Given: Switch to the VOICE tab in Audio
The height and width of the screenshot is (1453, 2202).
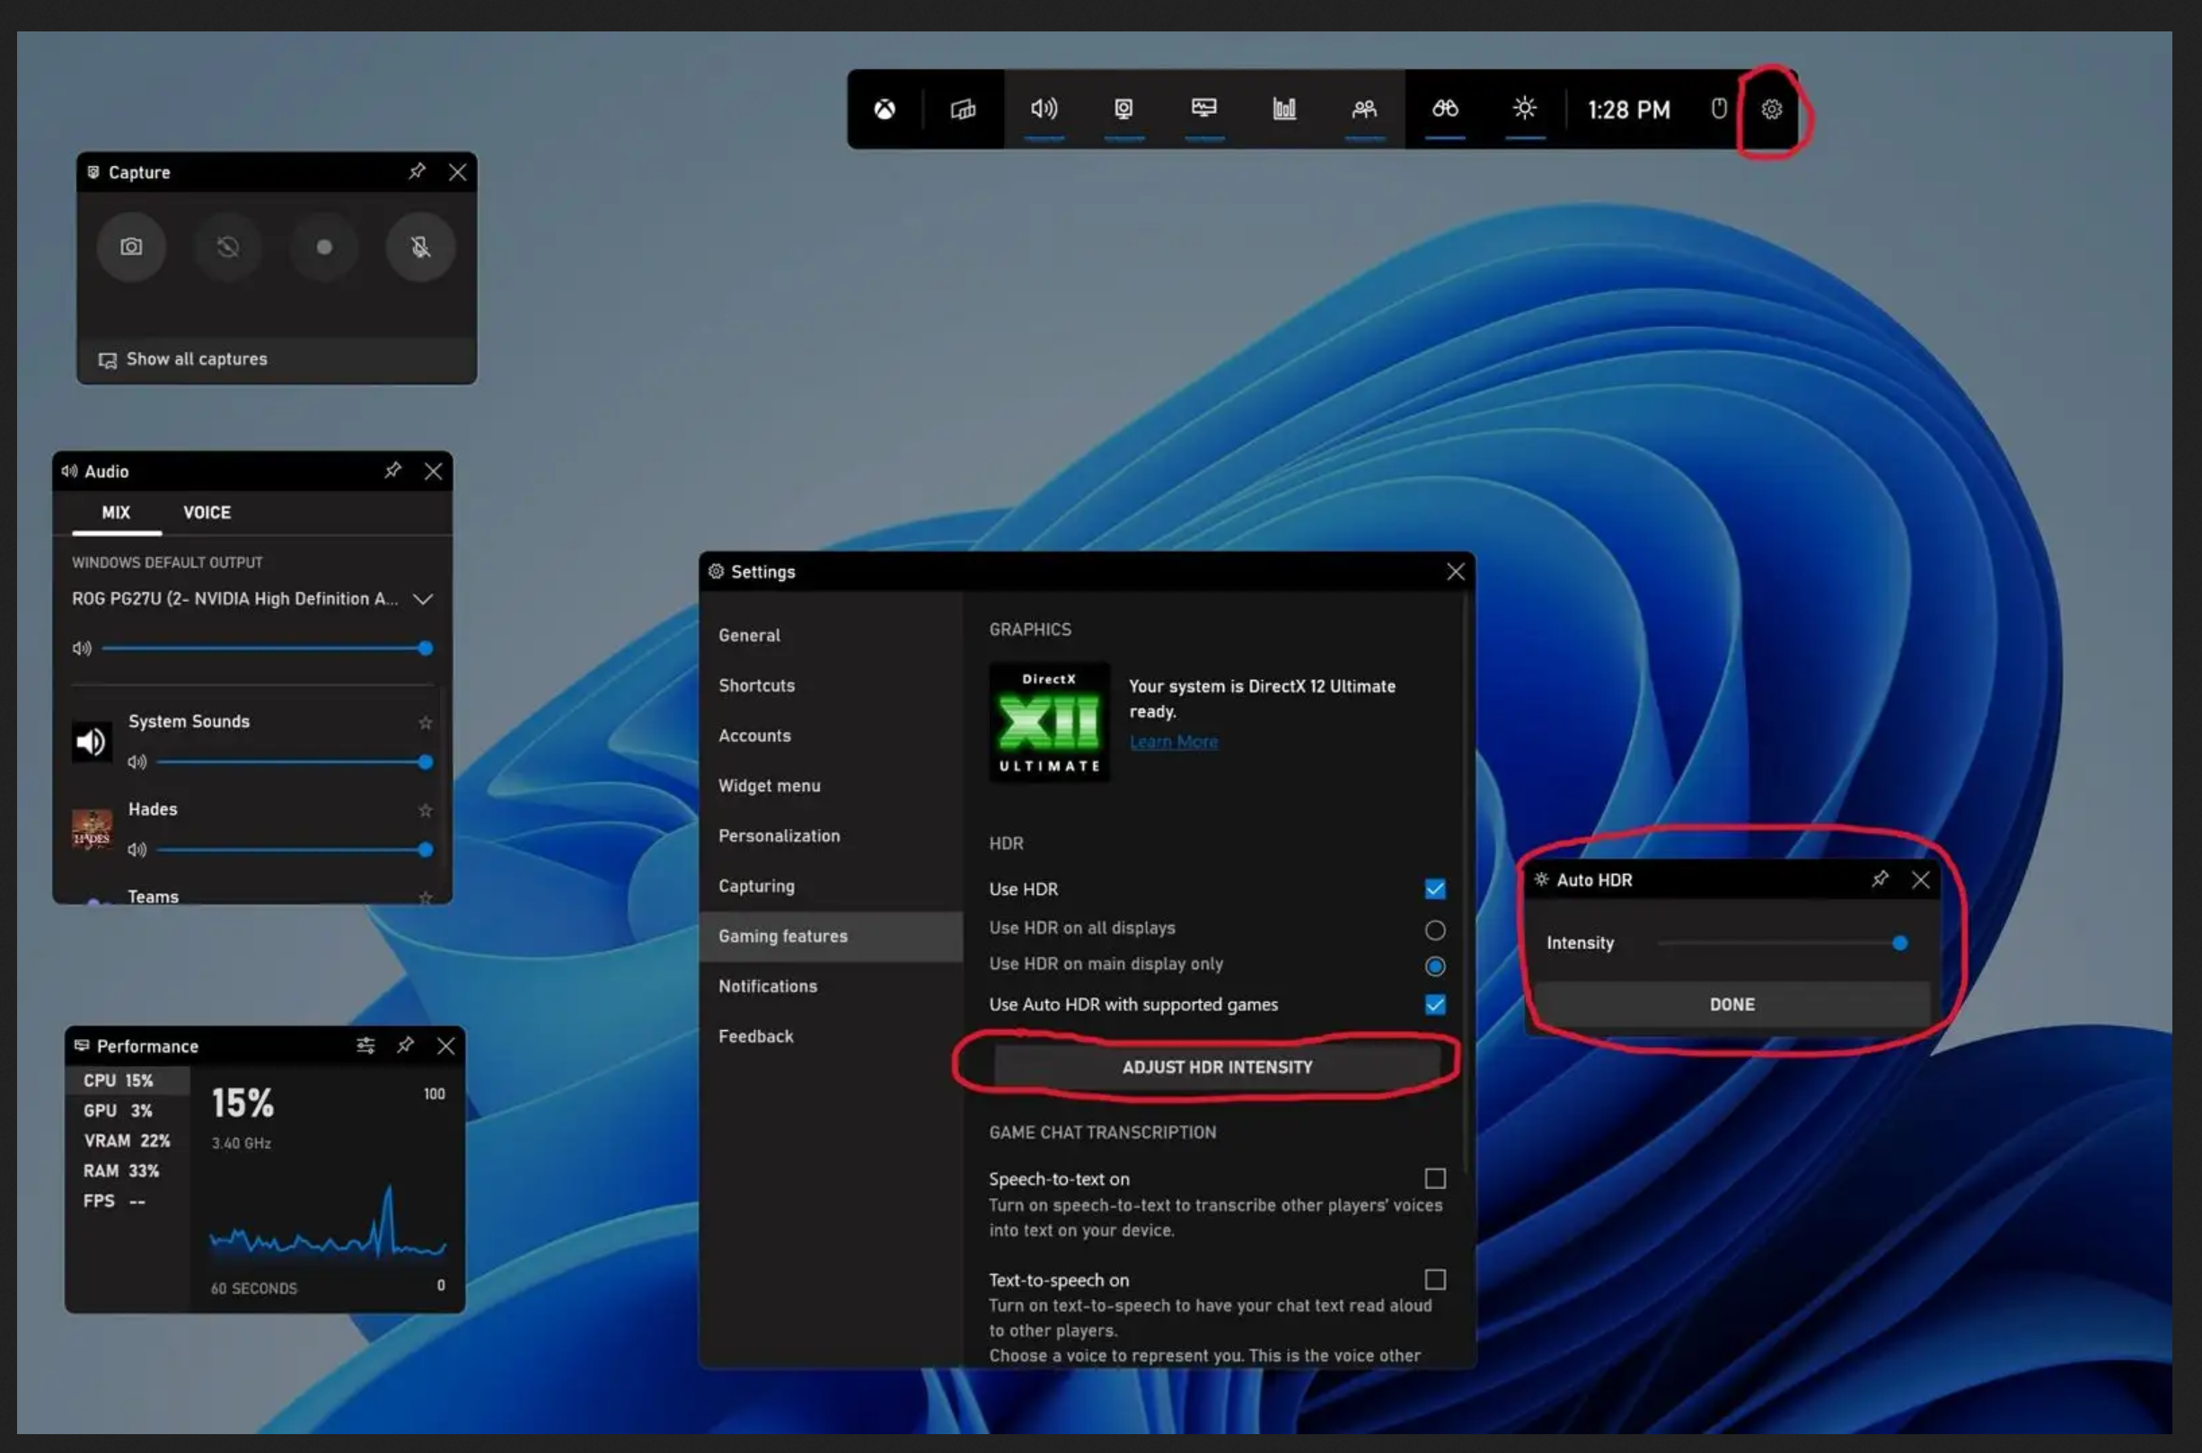Looking at the screenshot, I should click(207, 513).
